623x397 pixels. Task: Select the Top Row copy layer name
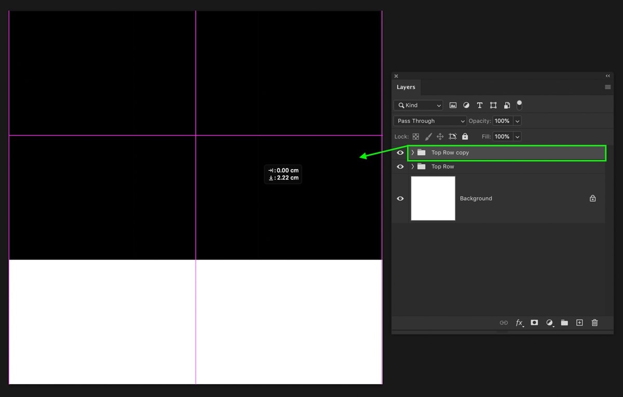[x=450, y=153]
